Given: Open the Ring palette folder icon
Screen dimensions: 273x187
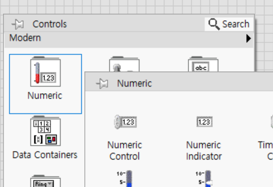Looking at the screenshot, I should coord(45,181).
